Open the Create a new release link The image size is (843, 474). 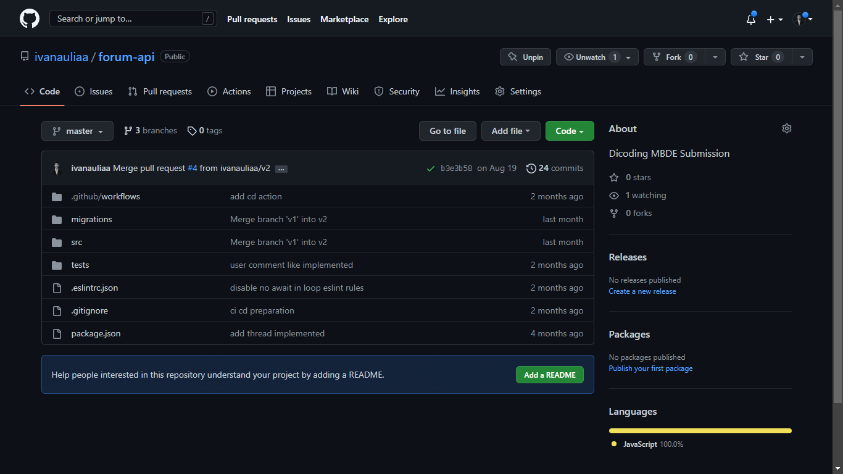[642, 291]
